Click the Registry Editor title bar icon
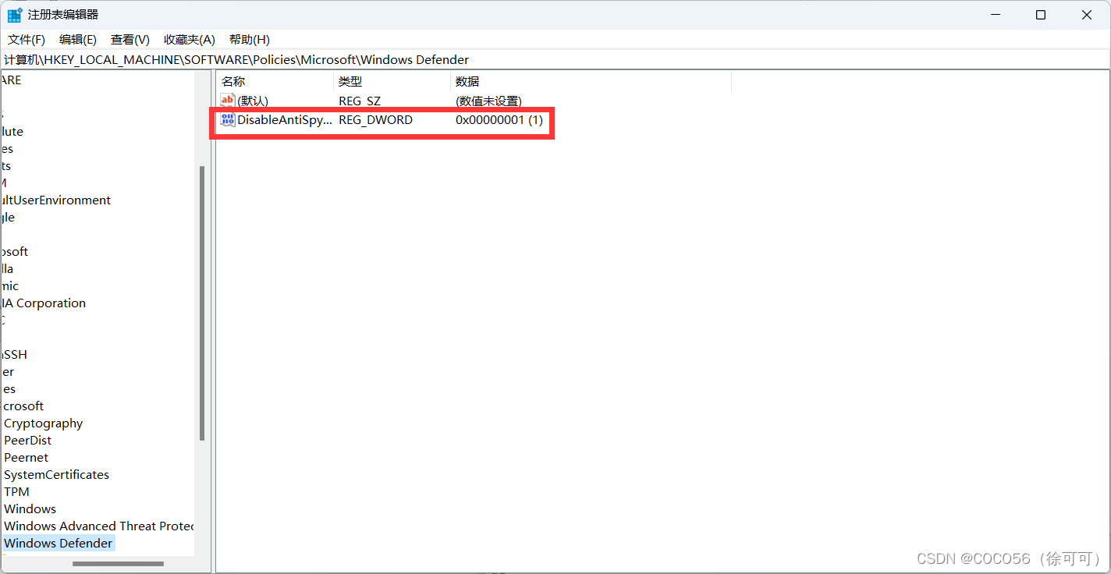This screenshot has height=574, width=1111. click(15, 15)
